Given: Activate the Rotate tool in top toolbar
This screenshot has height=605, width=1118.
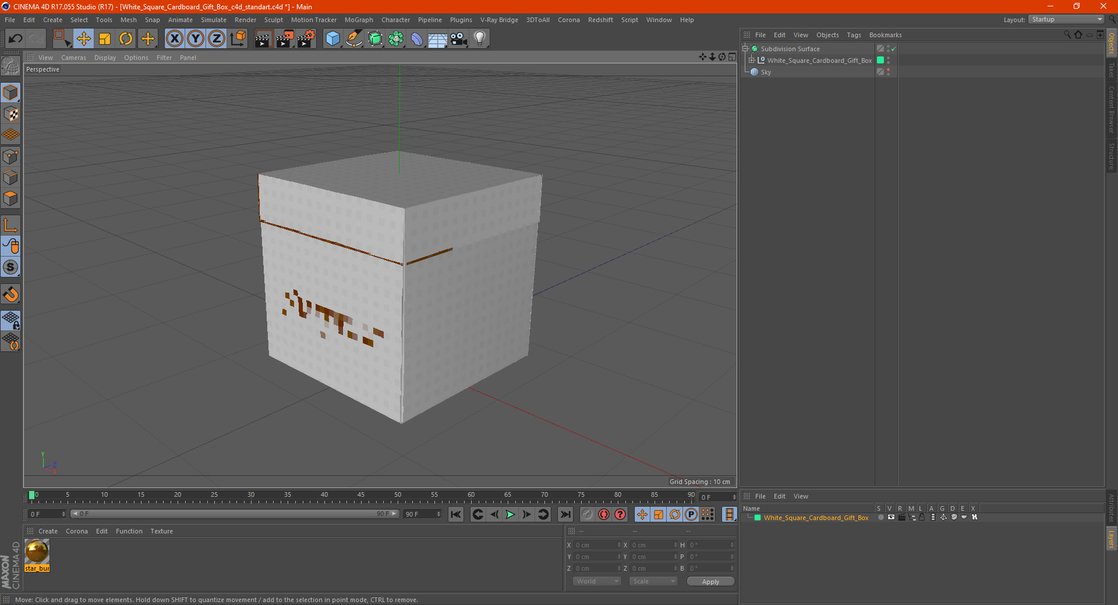Looking at the screenshot, I should (x=126, y=39).
